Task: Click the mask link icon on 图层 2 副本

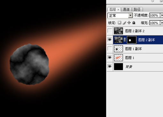Action: pos(125,40)
